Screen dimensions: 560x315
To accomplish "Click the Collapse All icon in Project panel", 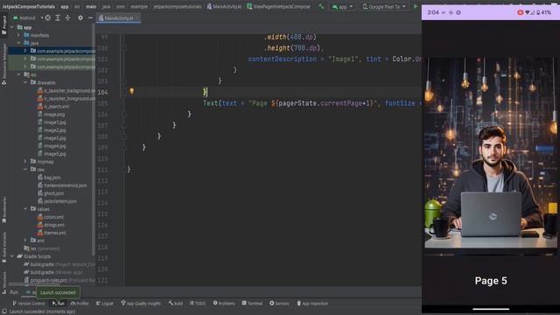I will click(x=67, y=17).
